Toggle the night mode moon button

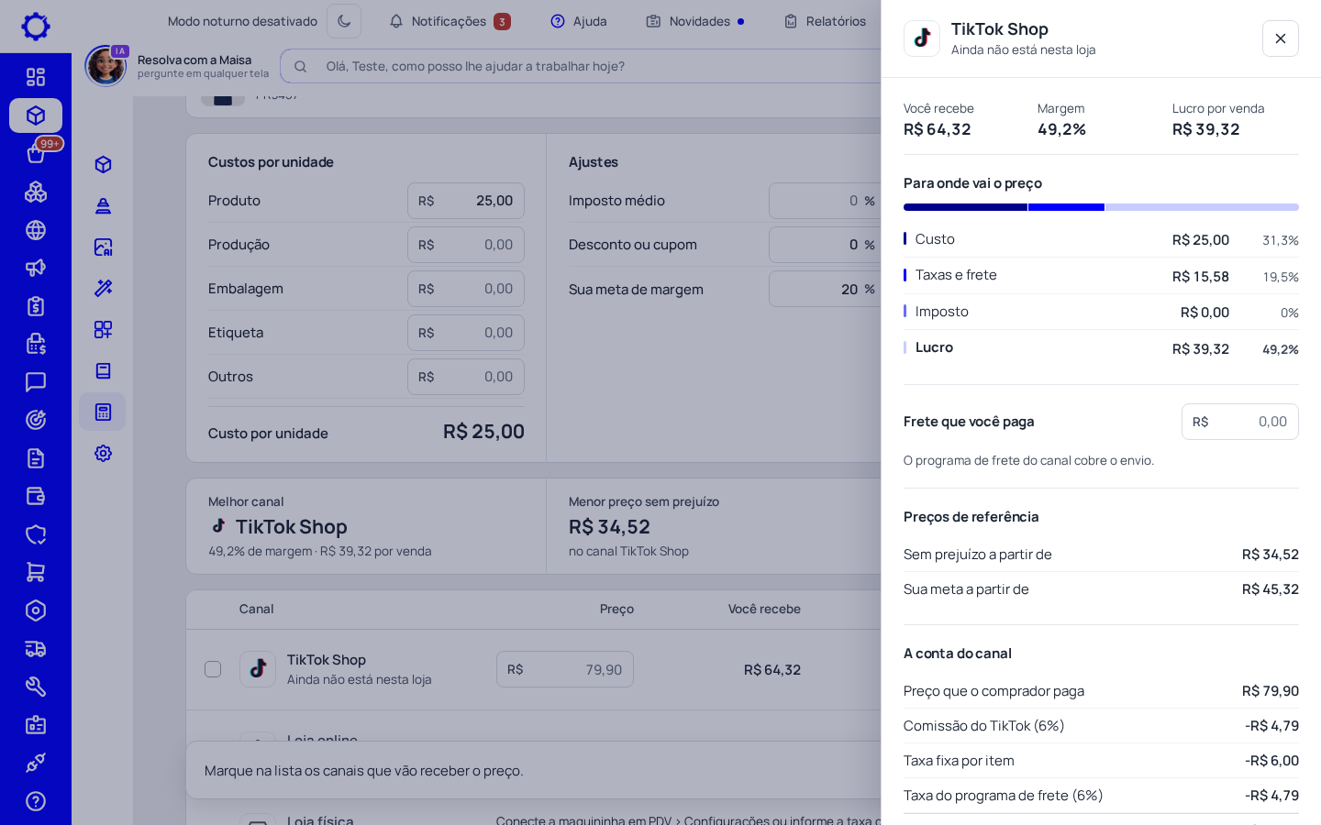344,21
